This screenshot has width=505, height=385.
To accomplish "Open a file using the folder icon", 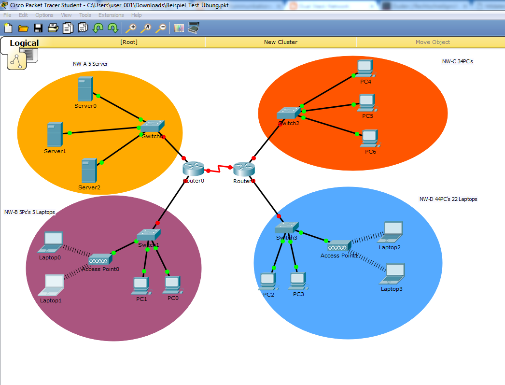I will [23, 28].
